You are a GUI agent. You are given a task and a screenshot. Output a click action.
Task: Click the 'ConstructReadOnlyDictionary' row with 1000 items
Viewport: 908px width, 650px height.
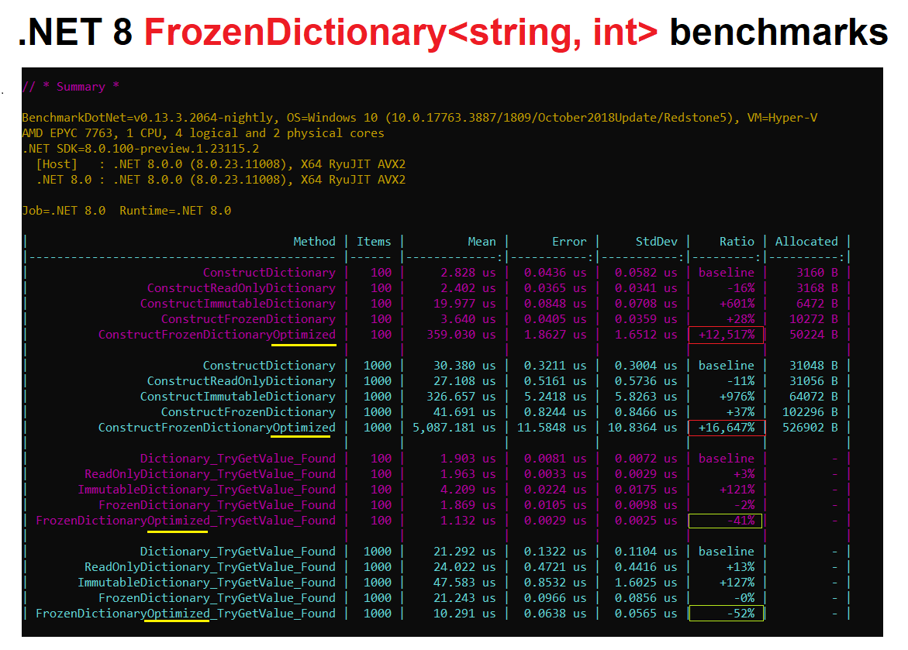(437, 381)
